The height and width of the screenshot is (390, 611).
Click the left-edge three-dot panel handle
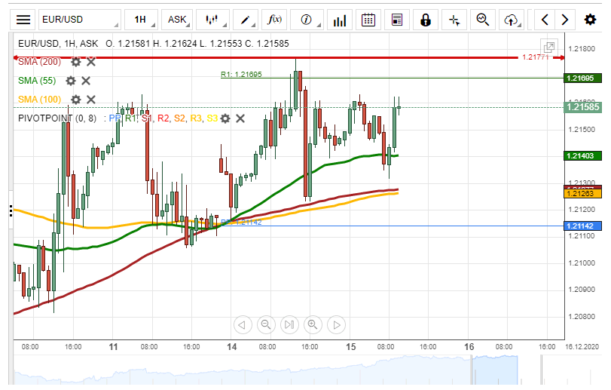pos(11,210)
